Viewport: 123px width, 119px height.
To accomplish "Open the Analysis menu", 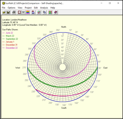I will [x=44, y=8].
